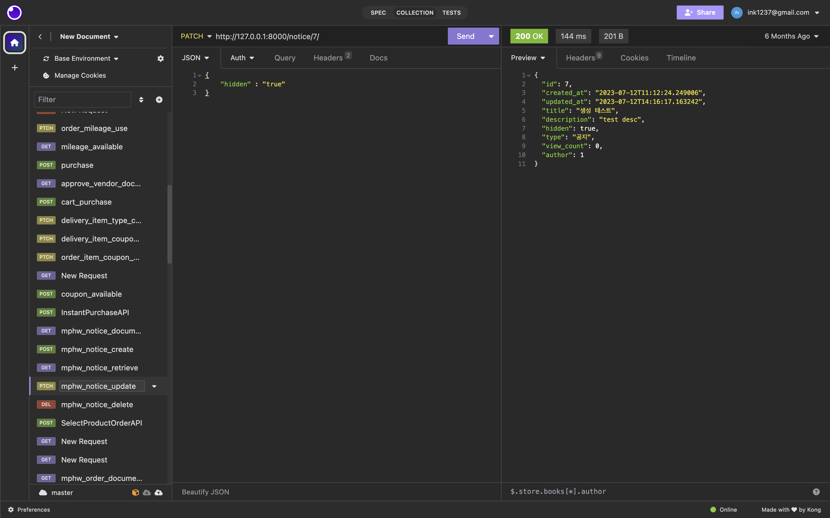
Task: Select the COLLECTION view toggle
Action: tap(415, 13)
